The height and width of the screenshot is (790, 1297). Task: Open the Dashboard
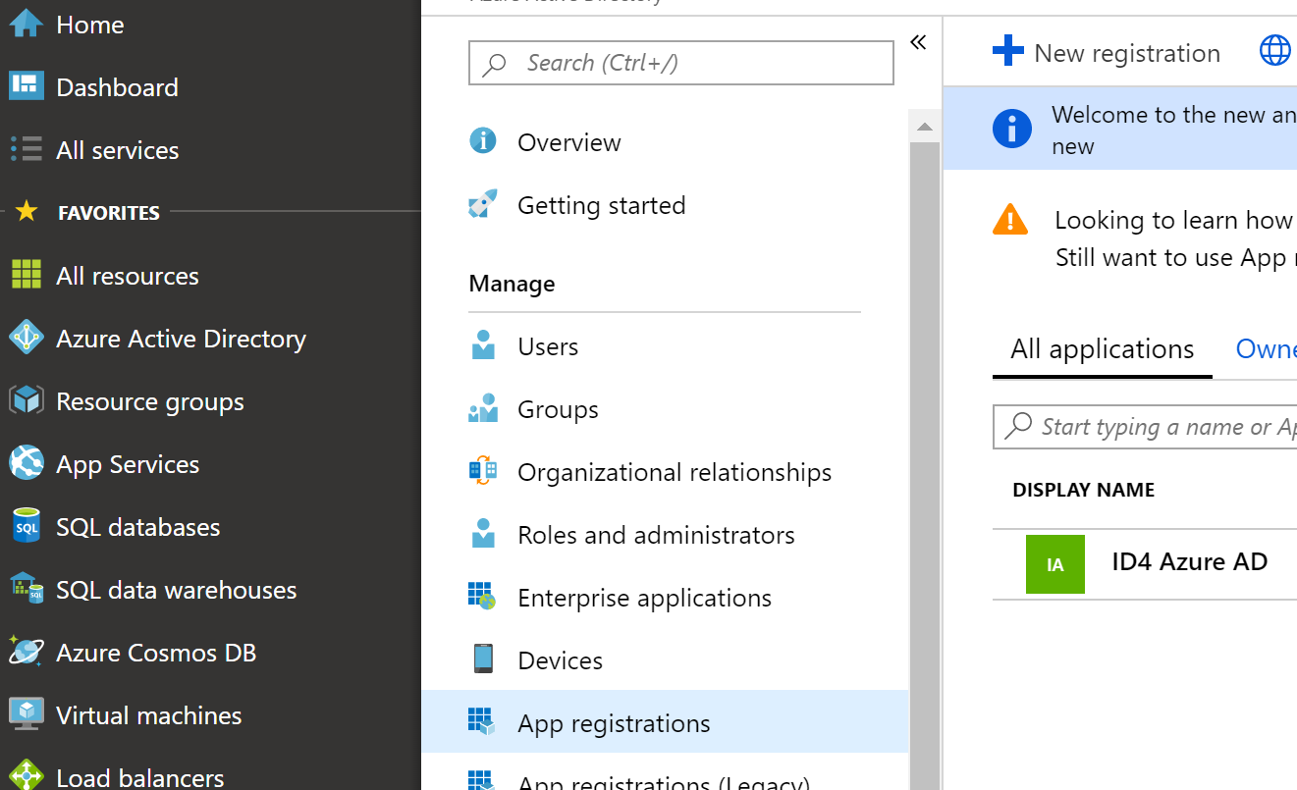coord(118,86)
